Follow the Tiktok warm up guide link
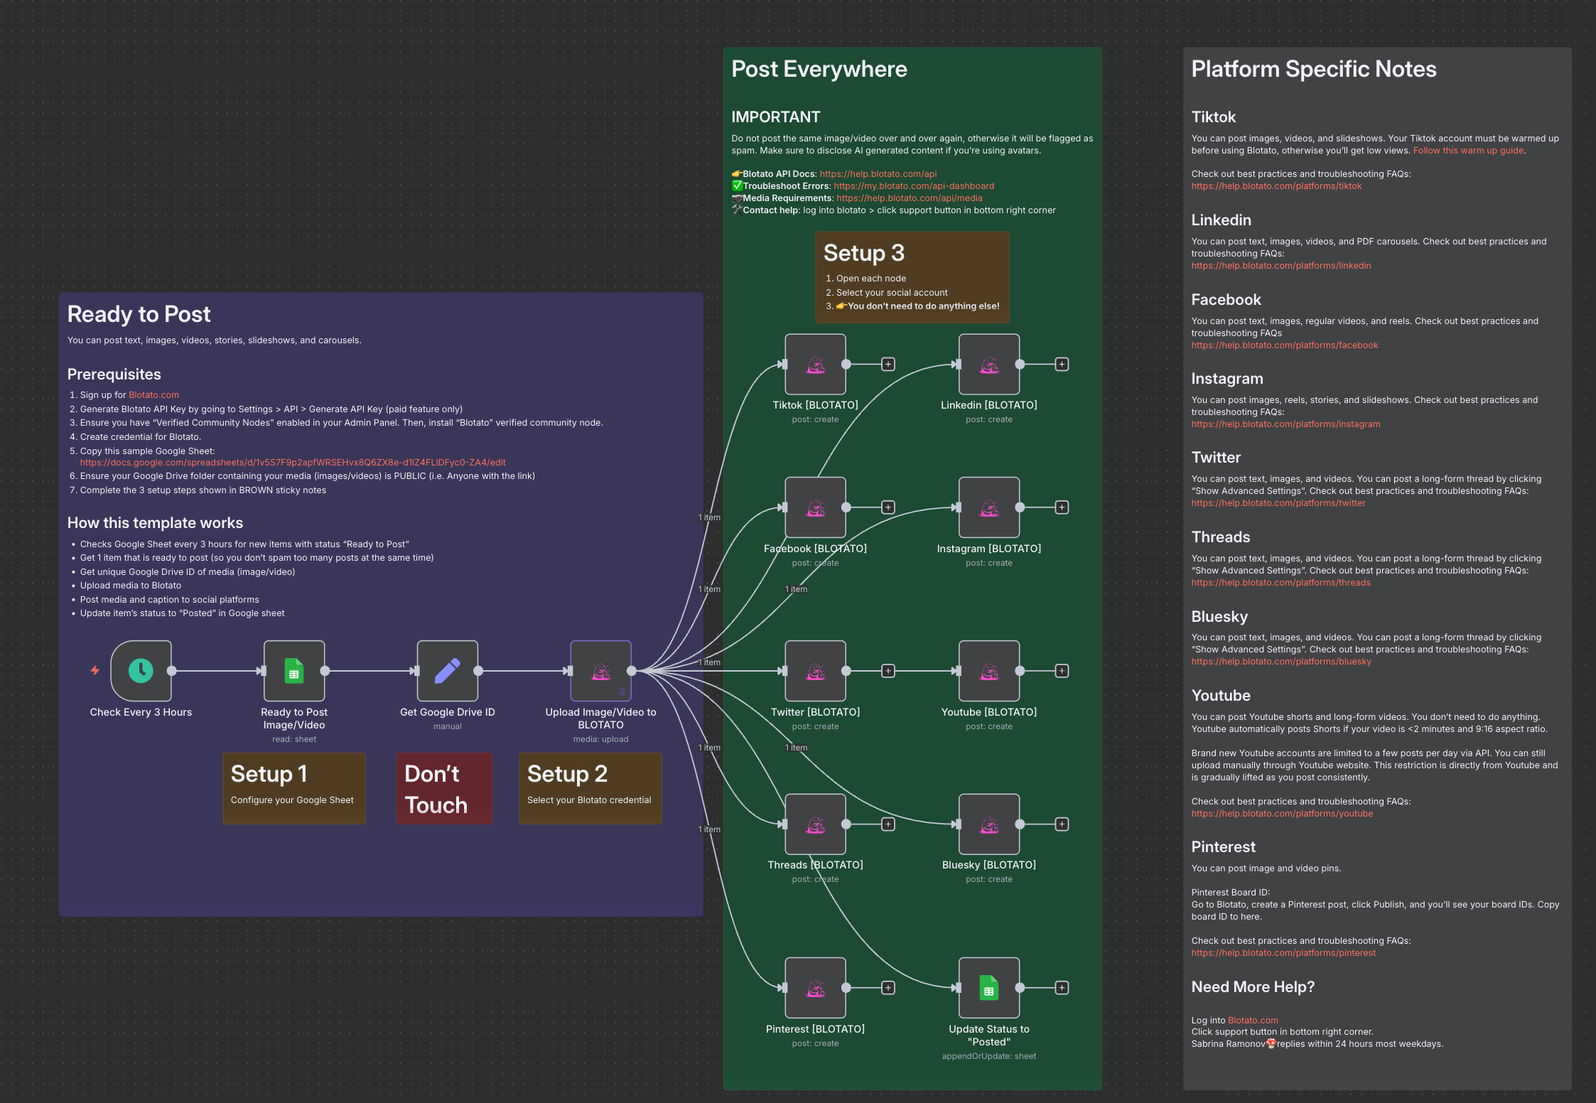This screenshot has width=1596, height=1103. point(1467,151)
